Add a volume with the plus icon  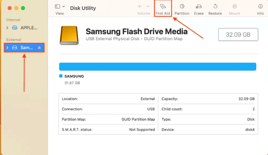pos(139,6)
